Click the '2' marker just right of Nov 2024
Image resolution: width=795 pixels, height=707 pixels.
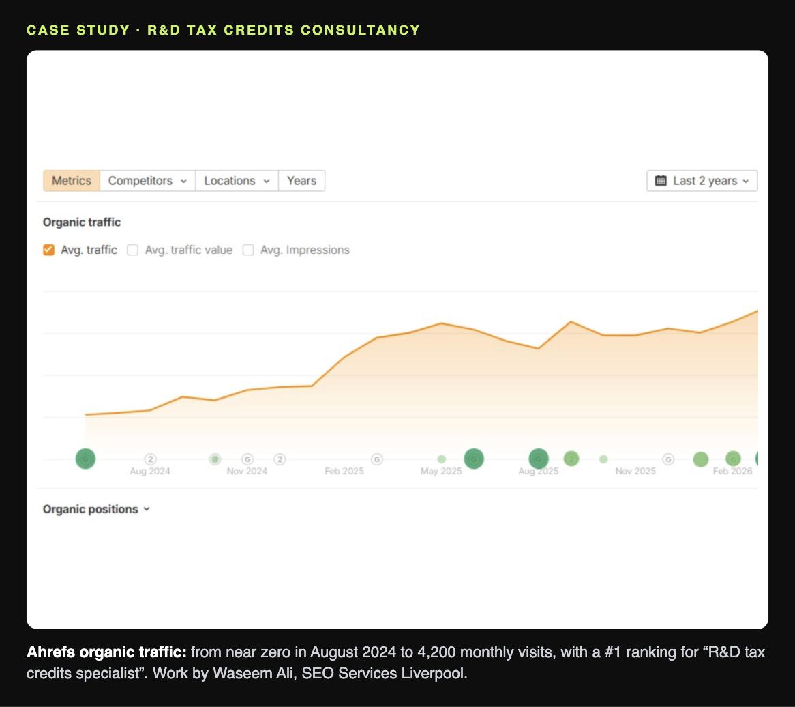pos(280,459)
